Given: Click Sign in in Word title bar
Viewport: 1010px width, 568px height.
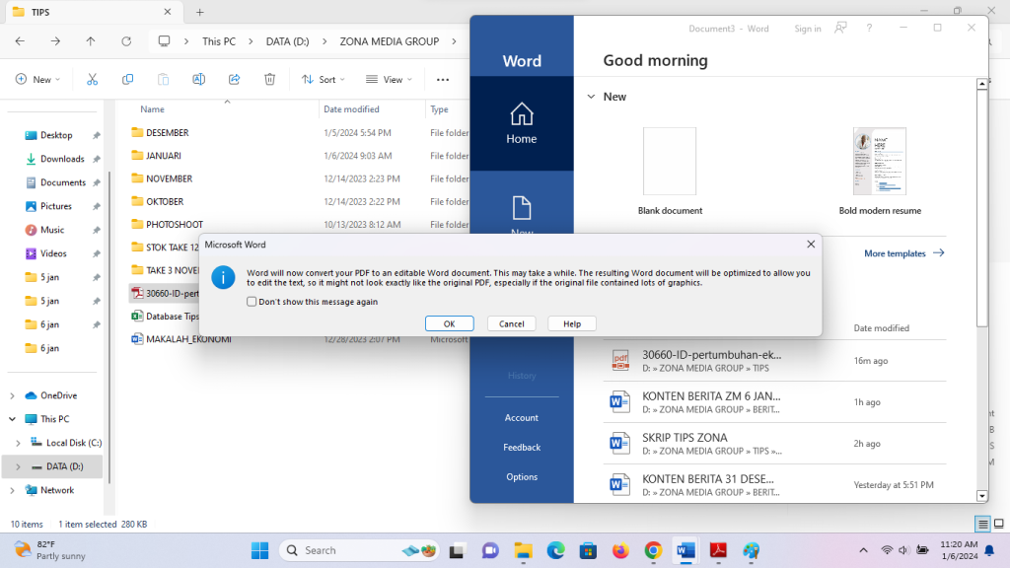Looking at the screenshot, I should pos(807,29).
